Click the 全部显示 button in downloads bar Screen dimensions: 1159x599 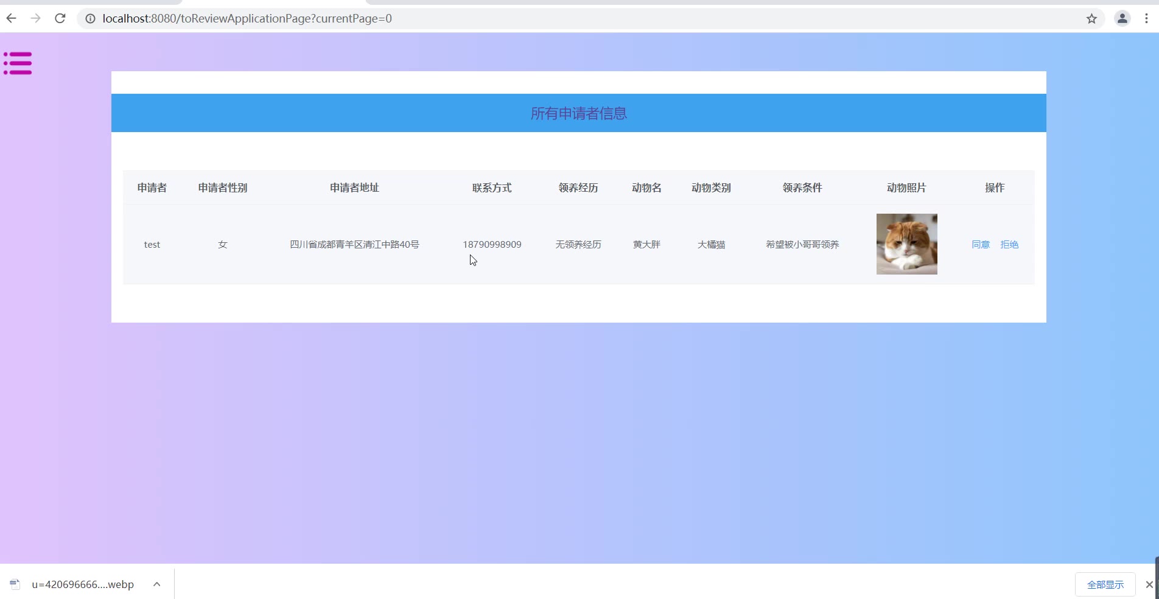[1105, 584]
